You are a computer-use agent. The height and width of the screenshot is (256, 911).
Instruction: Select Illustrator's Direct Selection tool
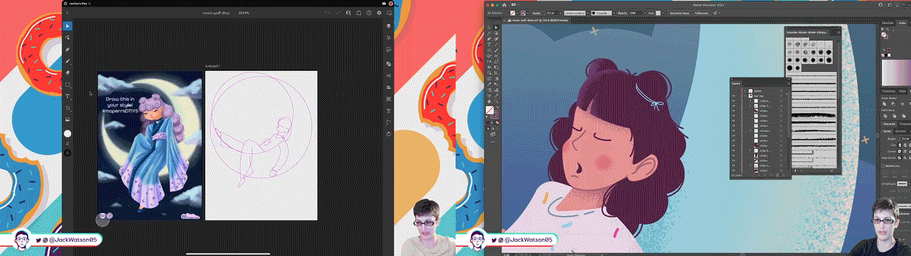496,28
